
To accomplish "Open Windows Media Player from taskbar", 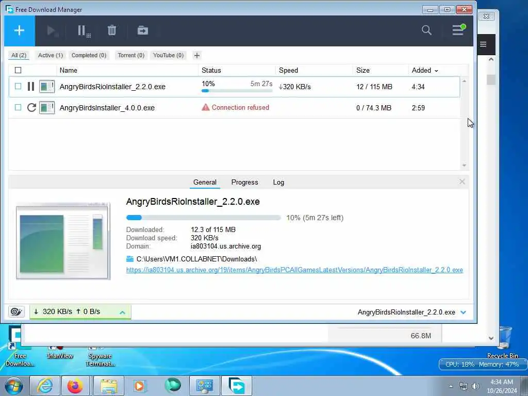I will [x=139, y=386].
